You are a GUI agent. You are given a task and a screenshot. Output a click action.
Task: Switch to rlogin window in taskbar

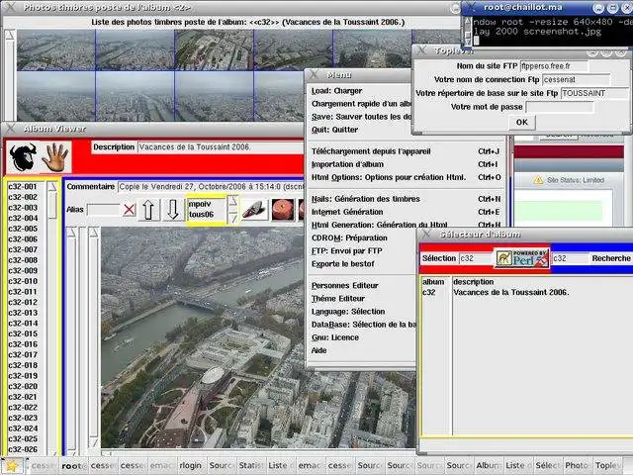191,465
